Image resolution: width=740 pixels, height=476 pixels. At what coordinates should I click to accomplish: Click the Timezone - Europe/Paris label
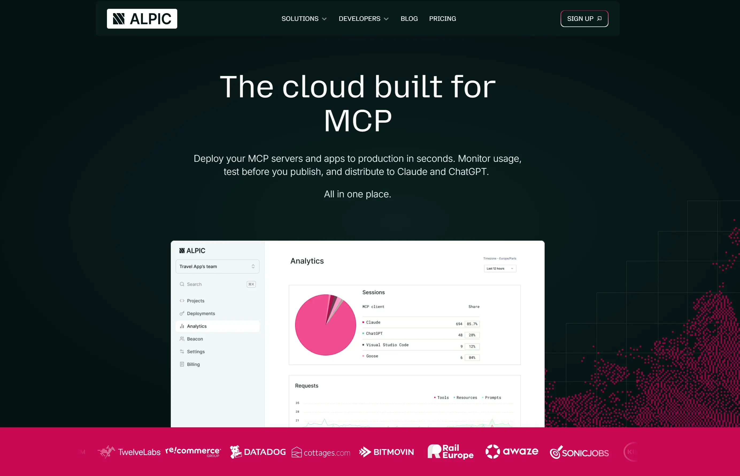[x=500, y=258]
